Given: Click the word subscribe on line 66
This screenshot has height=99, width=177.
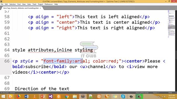Looking at the screenshot, I should coord(37,67).
